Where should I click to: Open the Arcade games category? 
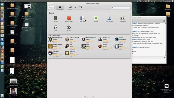55,19
